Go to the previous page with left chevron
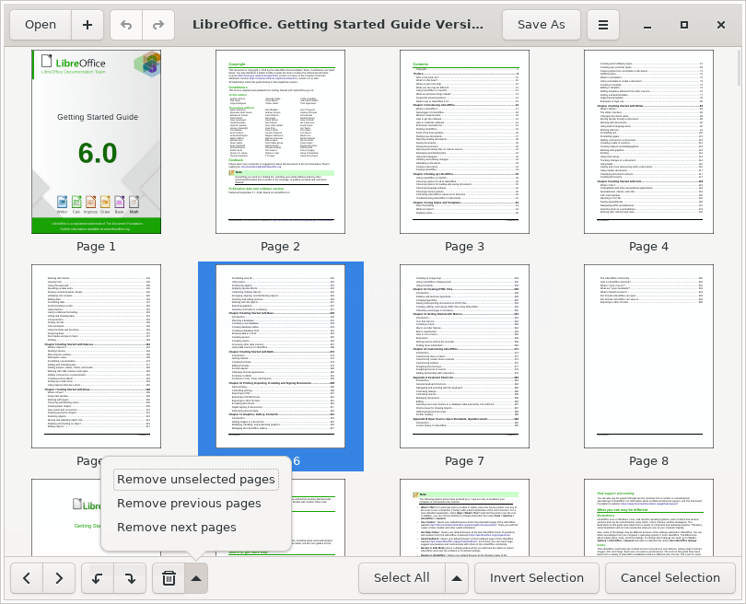 pos(27,578)
